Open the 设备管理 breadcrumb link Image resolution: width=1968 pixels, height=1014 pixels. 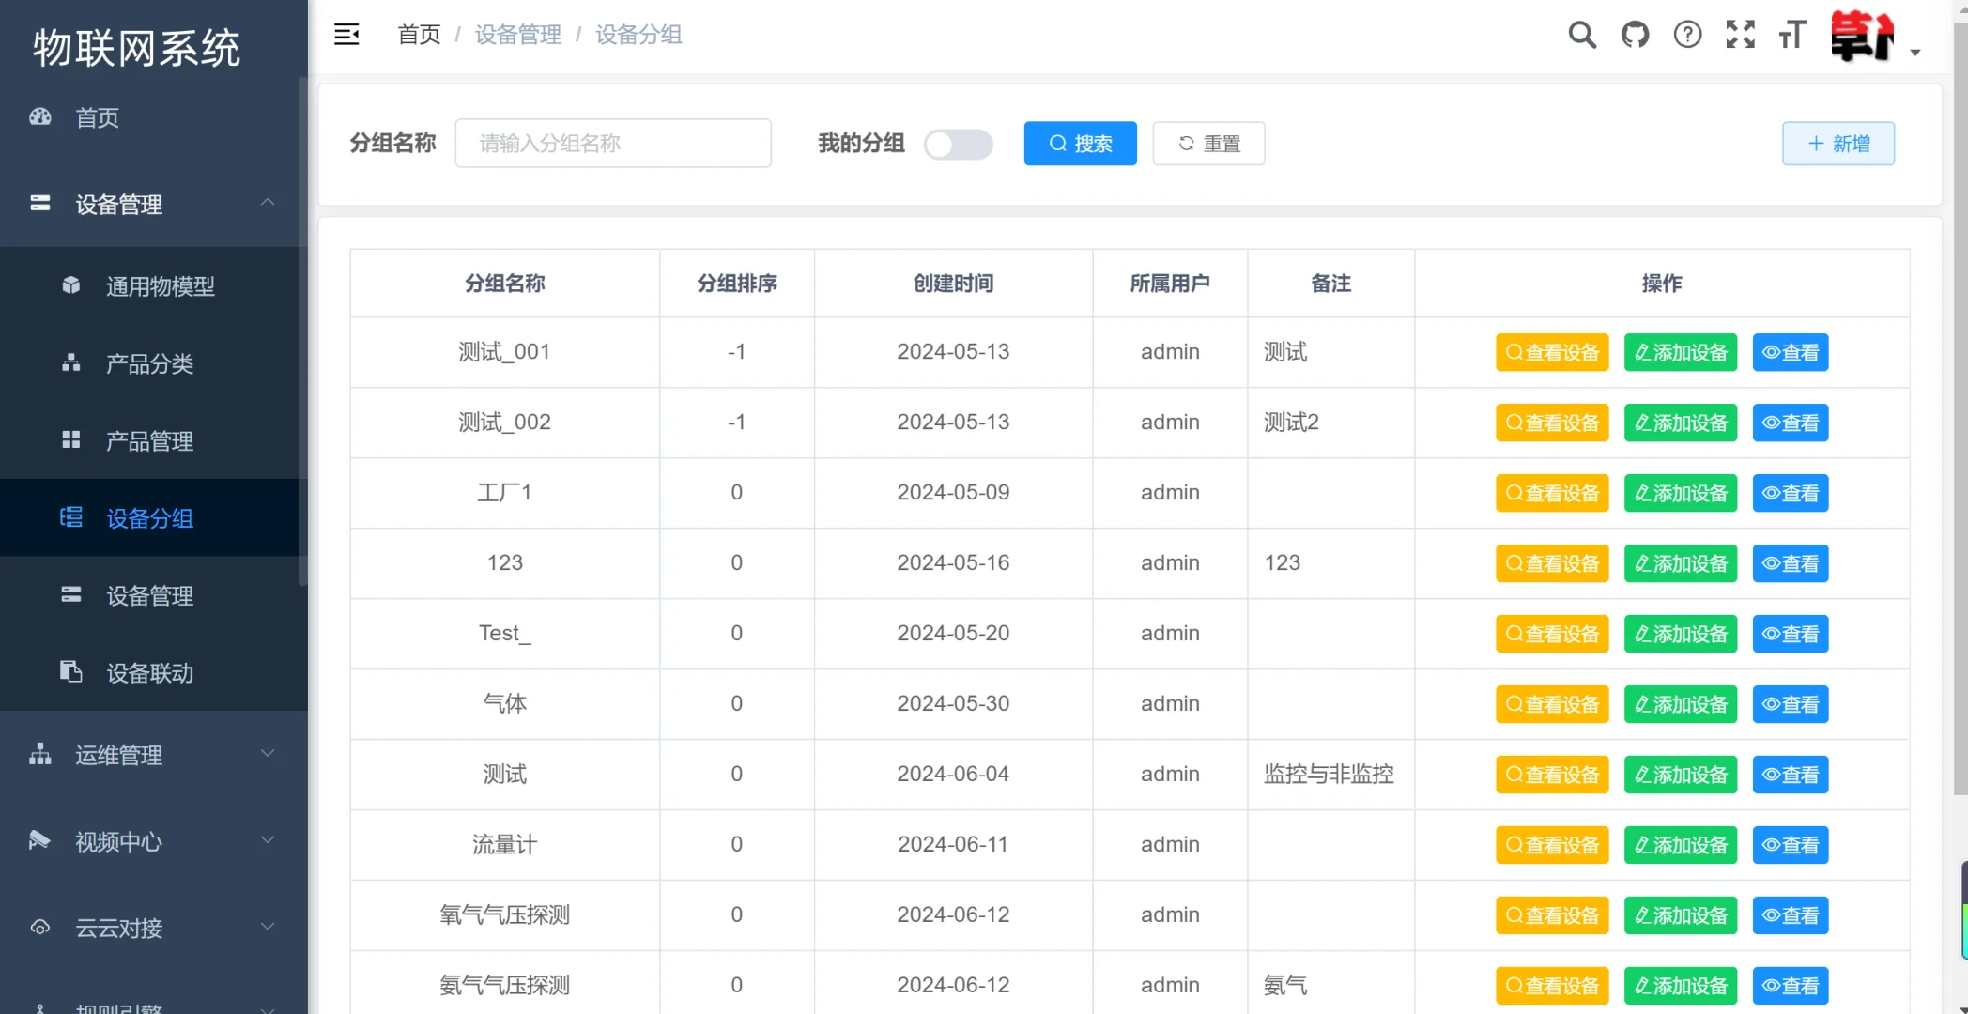[x=517, y=35]
